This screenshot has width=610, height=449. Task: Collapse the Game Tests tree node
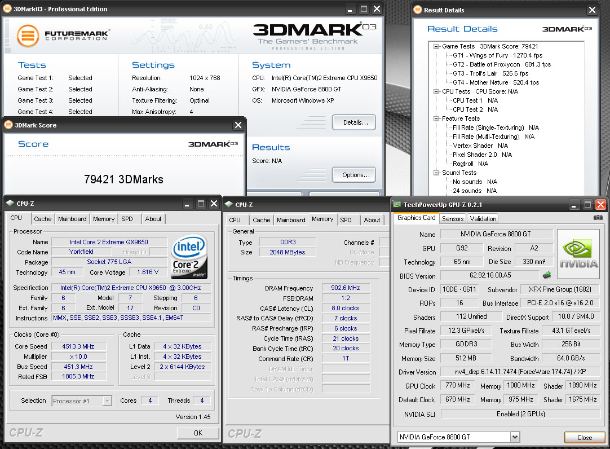(436, 46)
